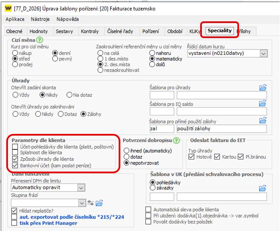Viewport: 280px width, 231px height.
Task: Open help icon next to Cizí měna
Action: pos(40,40)
